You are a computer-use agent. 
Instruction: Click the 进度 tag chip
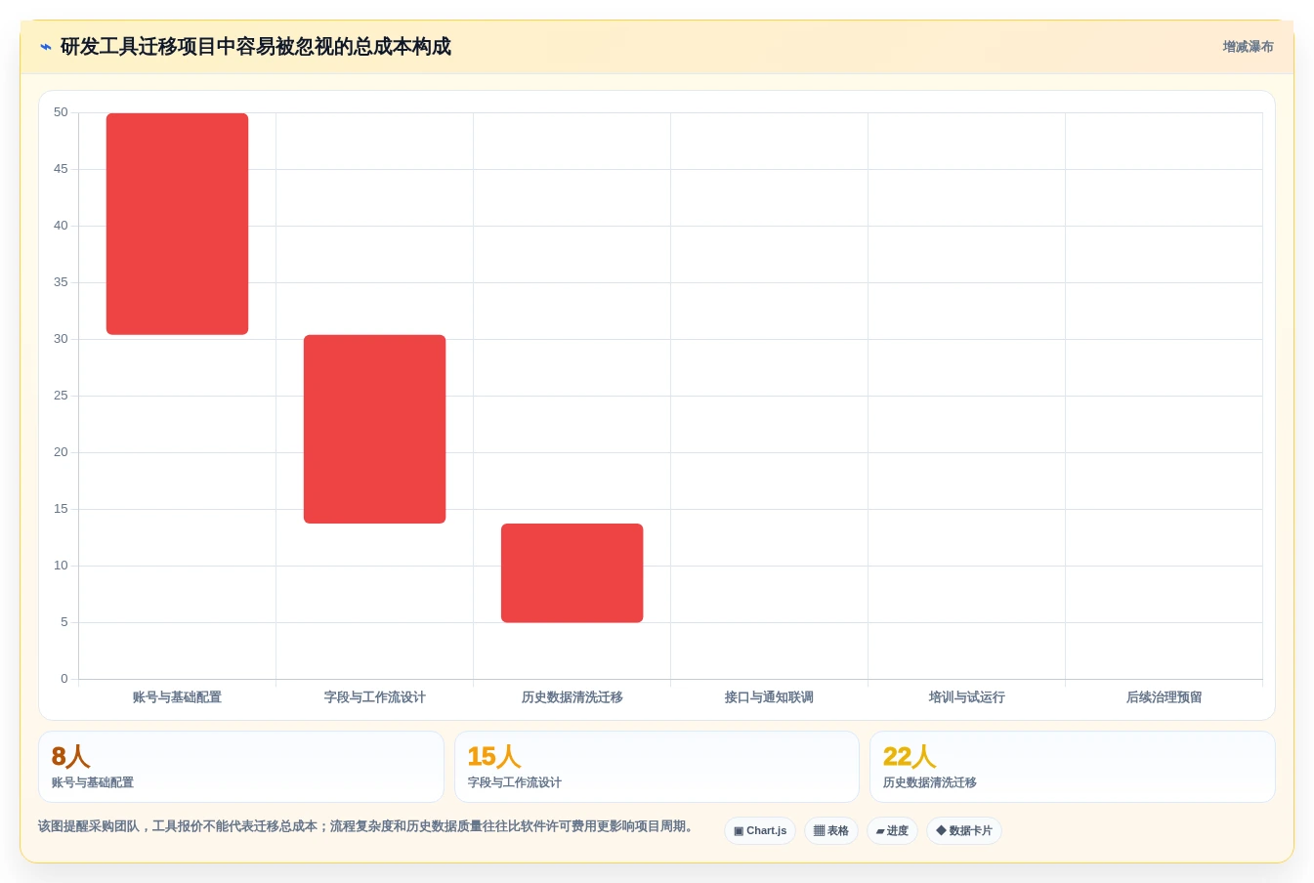(892, 831)
